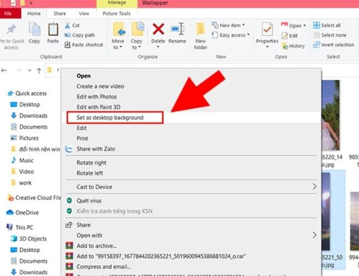Select Desktop under This PC
This screenshot has width=359, height=276.
(25, 250)
